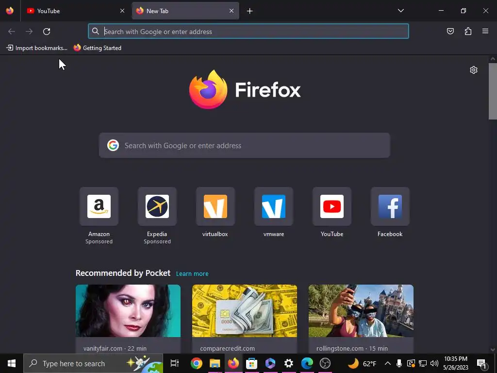Open OBS Studio from taskbar

(325, 363)
